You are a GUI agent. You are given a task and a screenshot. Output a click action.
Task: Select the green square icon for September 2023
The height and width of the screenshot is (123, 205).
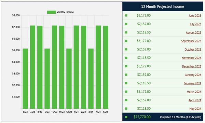(x=126, y=41)
